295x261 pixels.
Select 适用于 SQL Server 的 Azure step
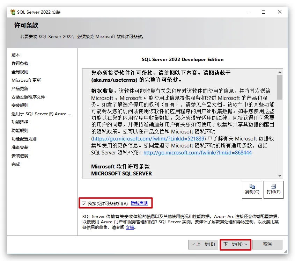41,114
